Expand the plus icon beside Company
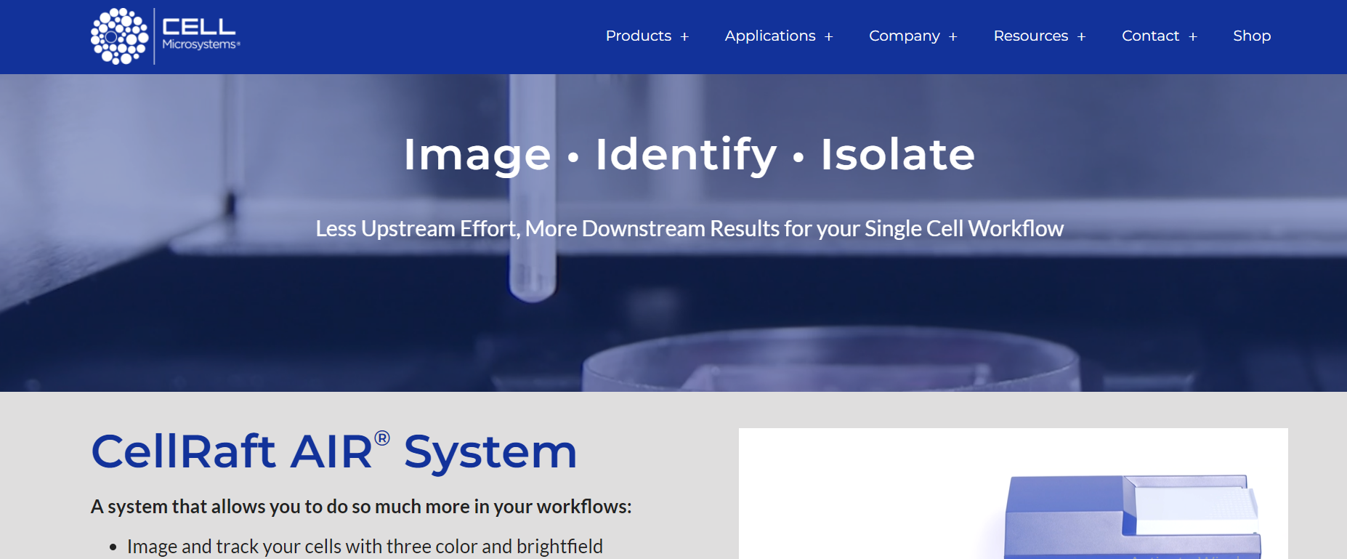Screen dimensions: 1347x559 [953, 37]
